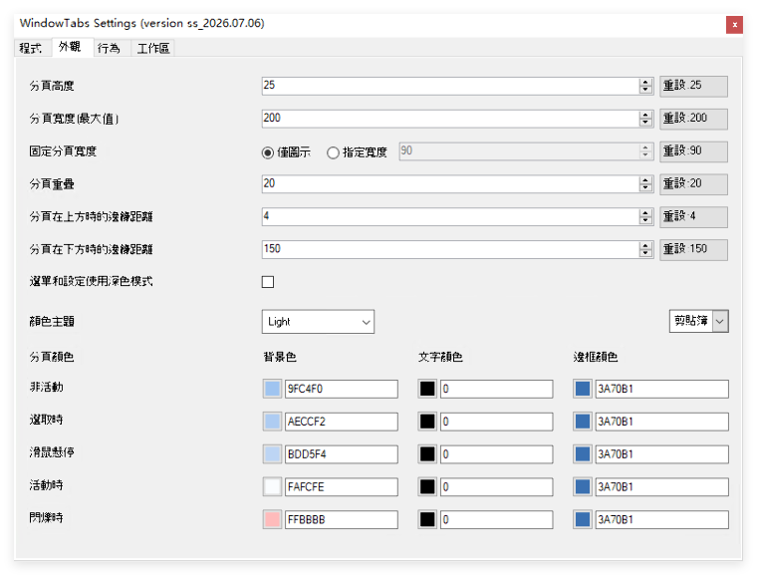The height and width of the screenshot is (576, 757).
Task: Edit the FFBBBB background color field
Action: 342,520
